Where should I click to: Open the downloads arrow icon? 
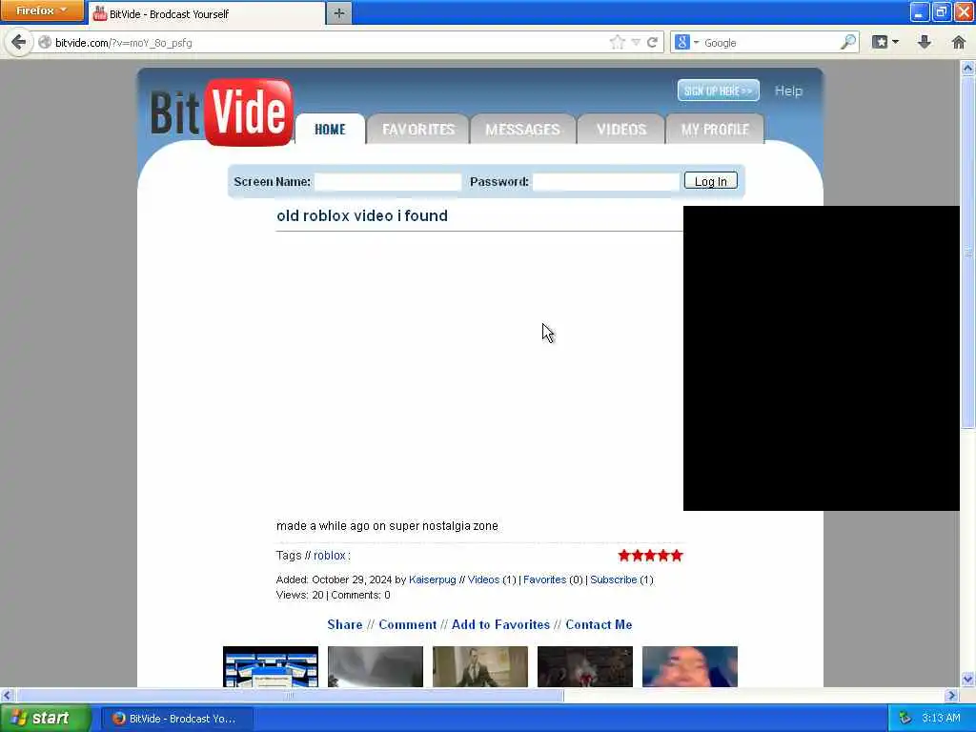(x=925, y=42)
